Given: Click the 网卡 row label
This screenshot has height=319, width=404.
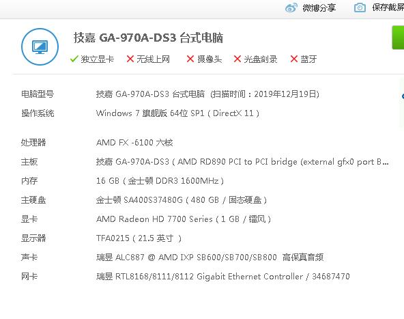Looking at the screenshot, I should tap(29, 277).
